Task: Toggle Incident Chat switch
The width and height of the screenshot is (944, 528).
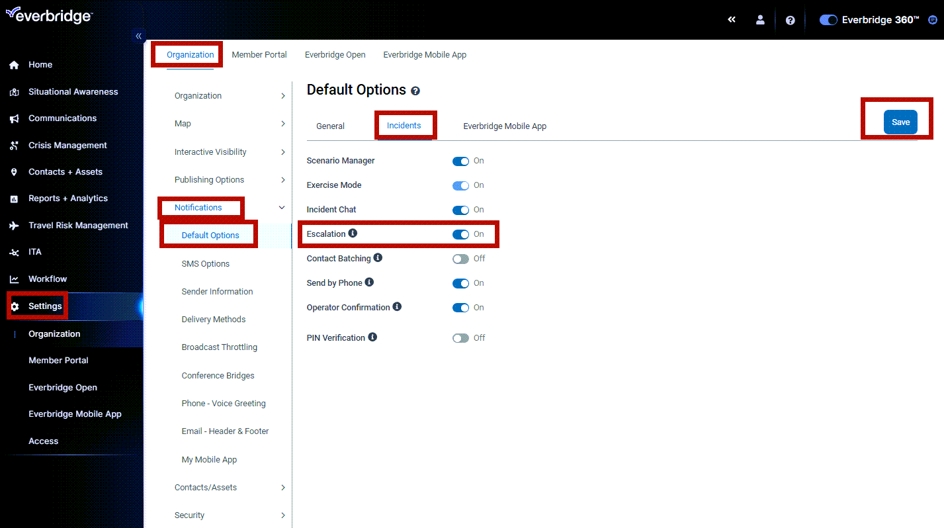Action: [x=460, y=210]
